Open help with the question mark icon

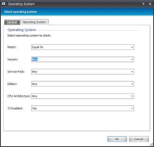[143, 4]
